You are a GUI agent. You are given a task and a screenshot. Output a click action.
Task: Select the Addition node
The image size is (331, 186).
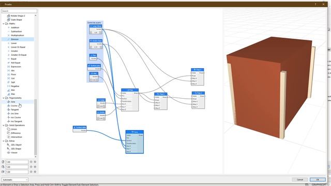pos(15,27)
